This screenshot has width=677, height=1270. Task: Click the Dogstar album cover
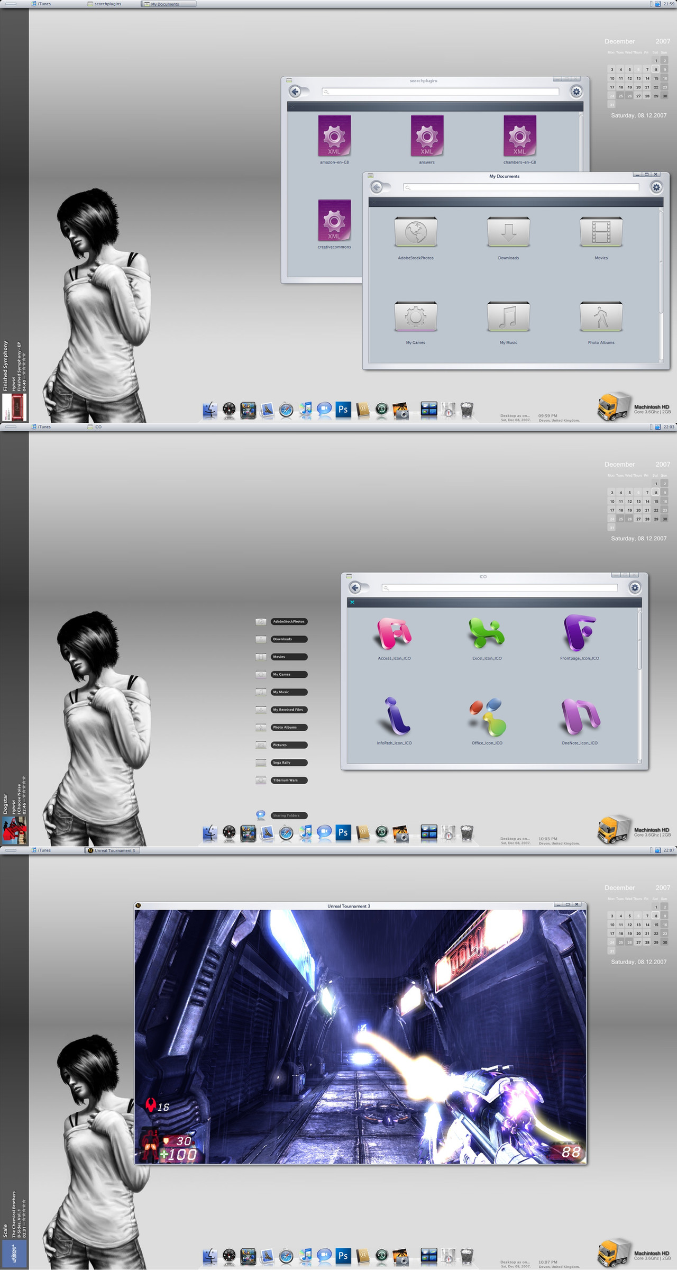[14, 830]
